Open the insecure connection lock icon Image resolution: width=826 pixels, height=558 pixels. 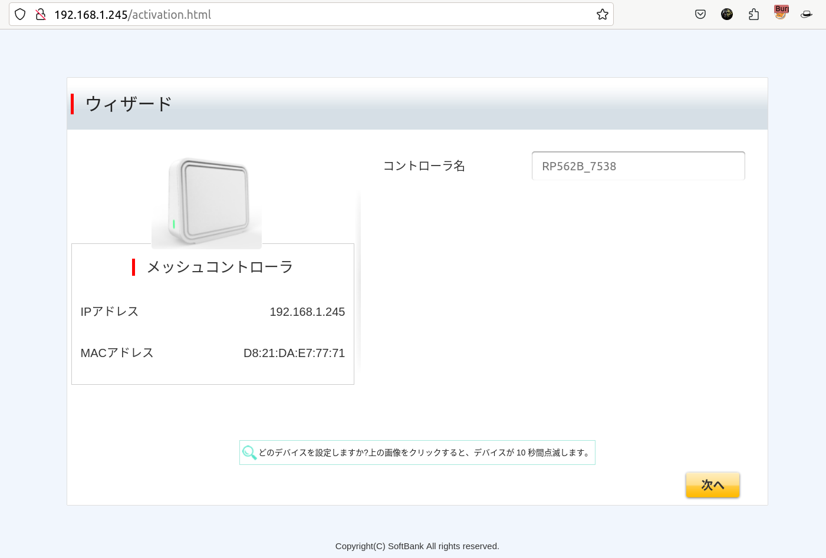pos(41,15)
